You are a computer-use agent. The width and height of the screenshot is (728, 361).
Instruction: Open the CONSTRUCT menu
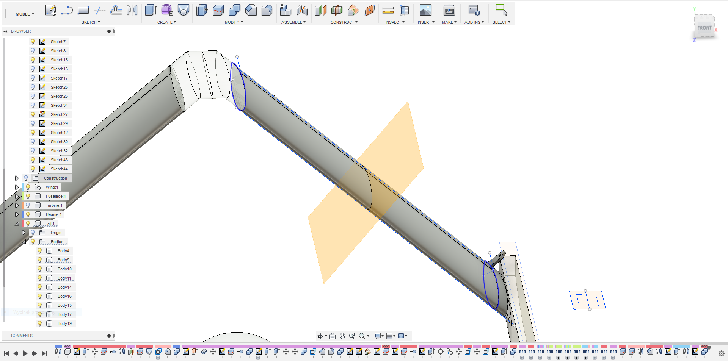click(x=344, y=22)
